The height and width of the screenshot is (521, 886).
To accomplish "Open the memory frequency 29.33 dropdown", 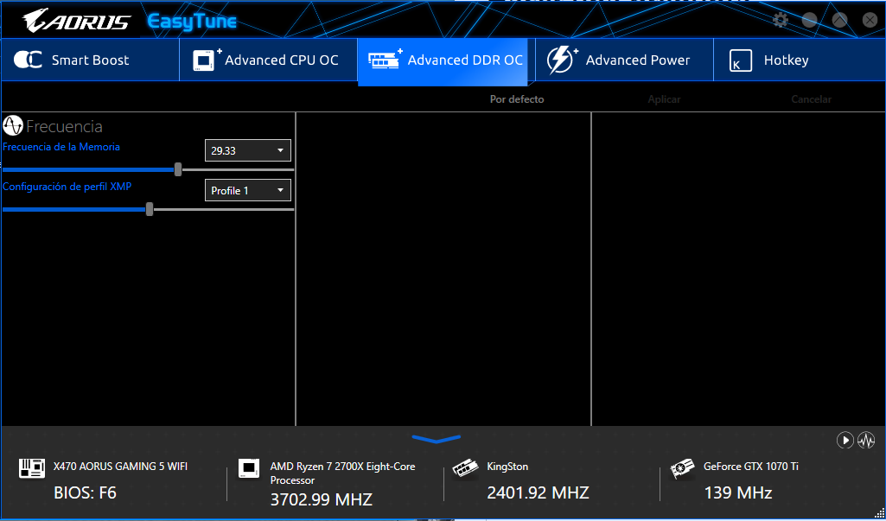I will (x=247, y=150).
